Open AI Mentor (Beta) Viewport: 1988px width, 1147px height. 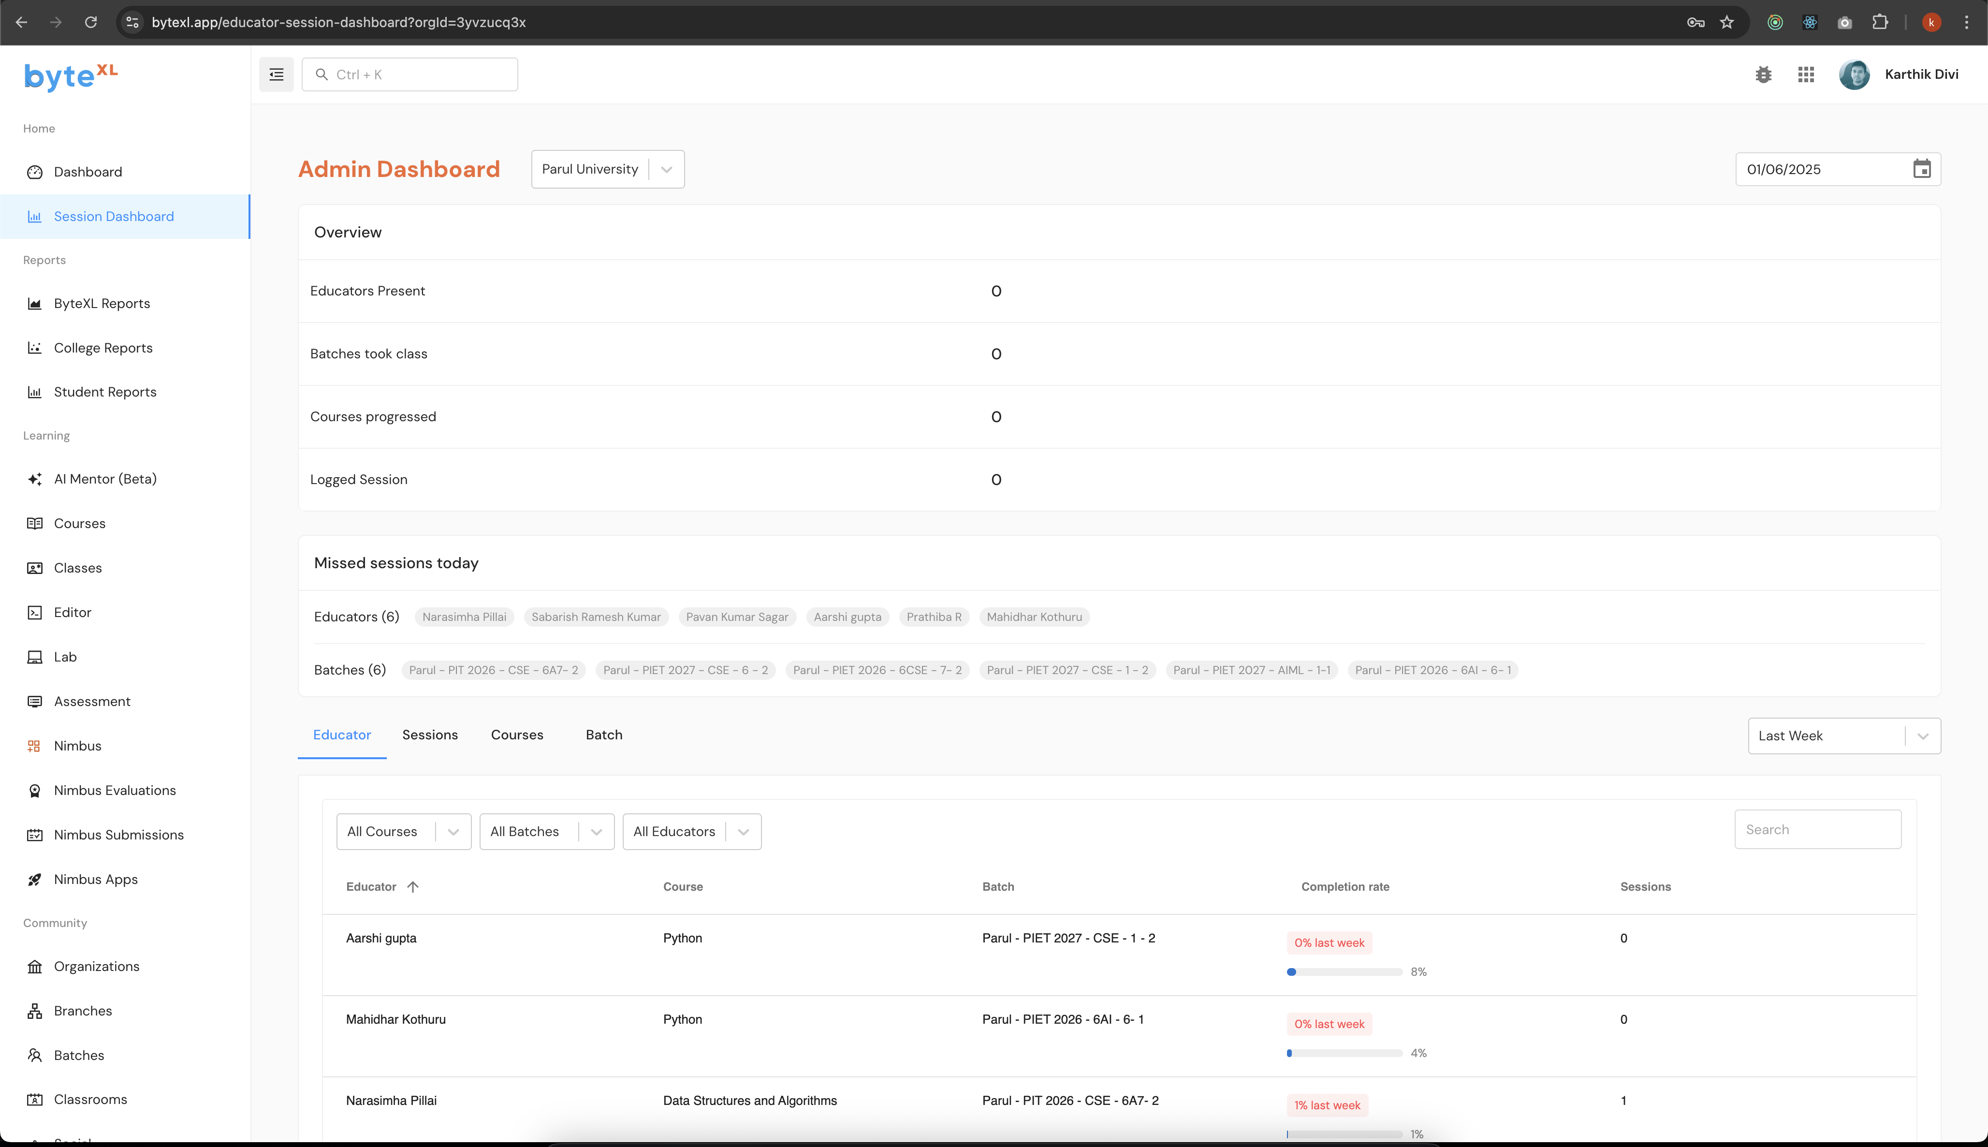(x=105, y=479)
